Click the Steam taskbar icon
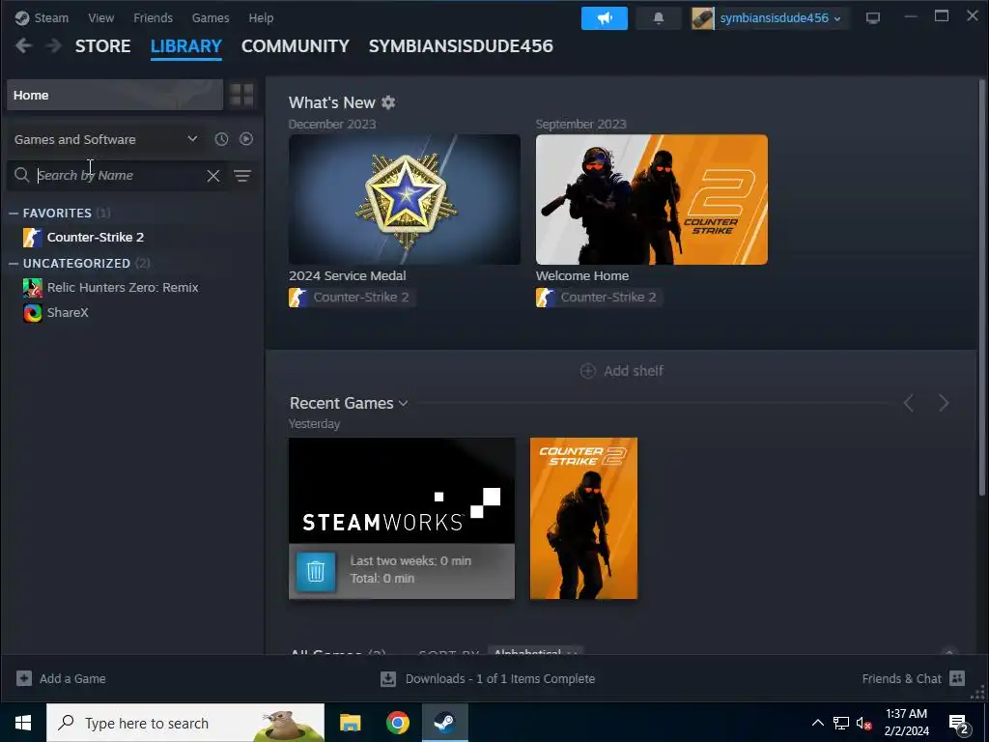989x742 pixels. click(x=444, y=723)
